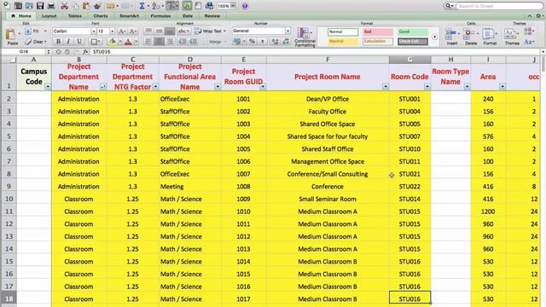Click the Merge button

point(215,42)
